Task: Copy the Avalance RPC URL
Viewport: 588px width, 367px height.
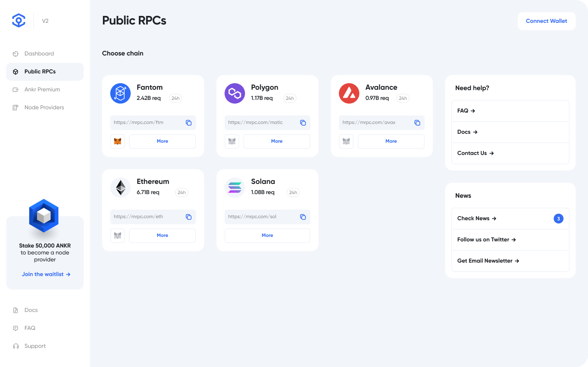Action: tap(417, 123)
